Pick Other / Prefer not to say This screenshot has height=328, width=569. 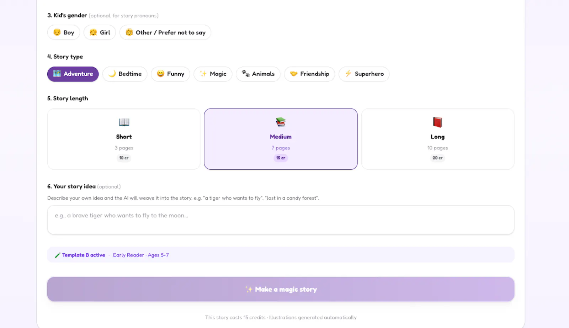[165, 32]
